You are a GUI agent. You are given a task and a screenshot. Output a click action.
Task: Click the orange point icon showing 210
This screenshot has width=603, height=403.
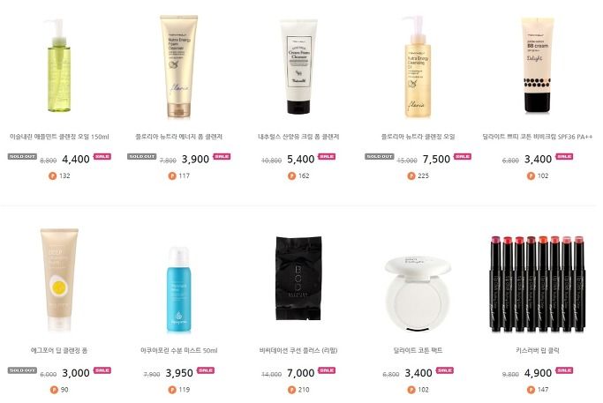[x=291, y=390]
